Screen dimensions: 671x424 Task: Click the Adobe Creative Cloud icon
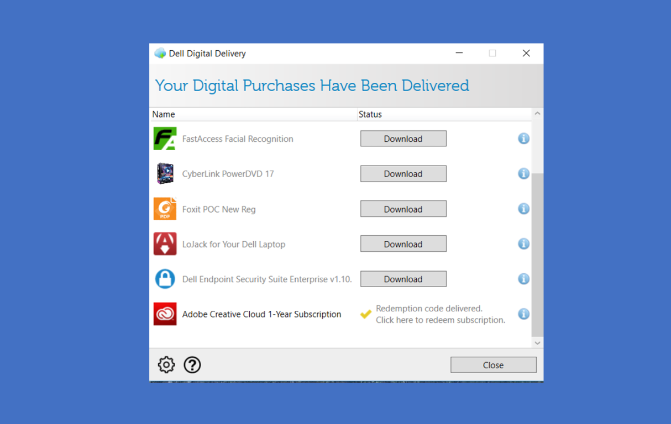(165, 314)
